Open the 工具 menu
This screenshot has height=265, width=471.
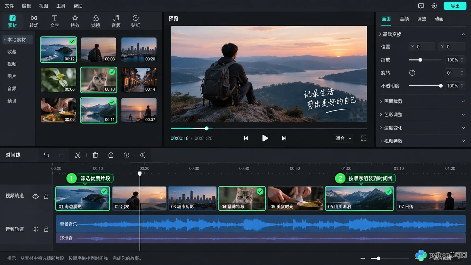click(x=61, y=6)
